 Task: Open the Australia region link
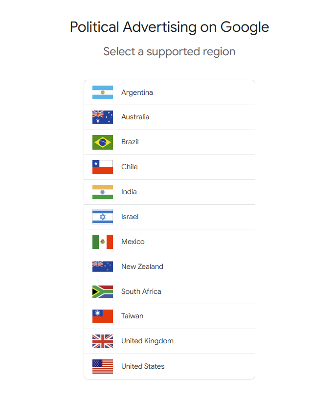pyautogui.click(x=169, y=117)
